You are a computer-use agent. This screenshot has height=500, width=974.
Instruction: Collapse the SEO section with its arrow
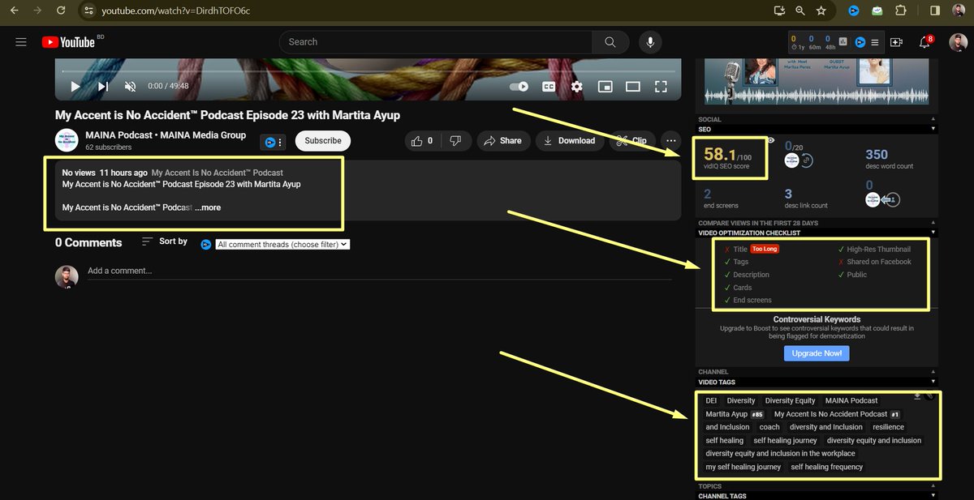[933, 128]
